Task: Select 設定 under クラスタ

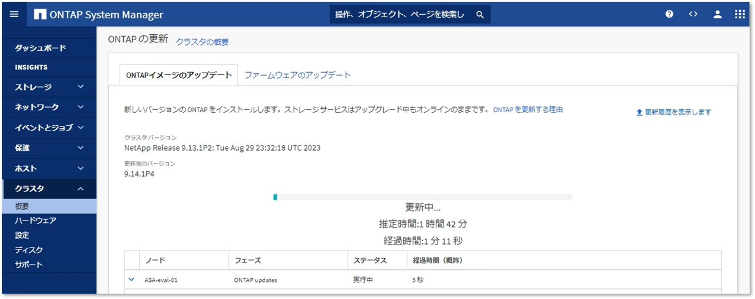Action: [x=49, y=235]
